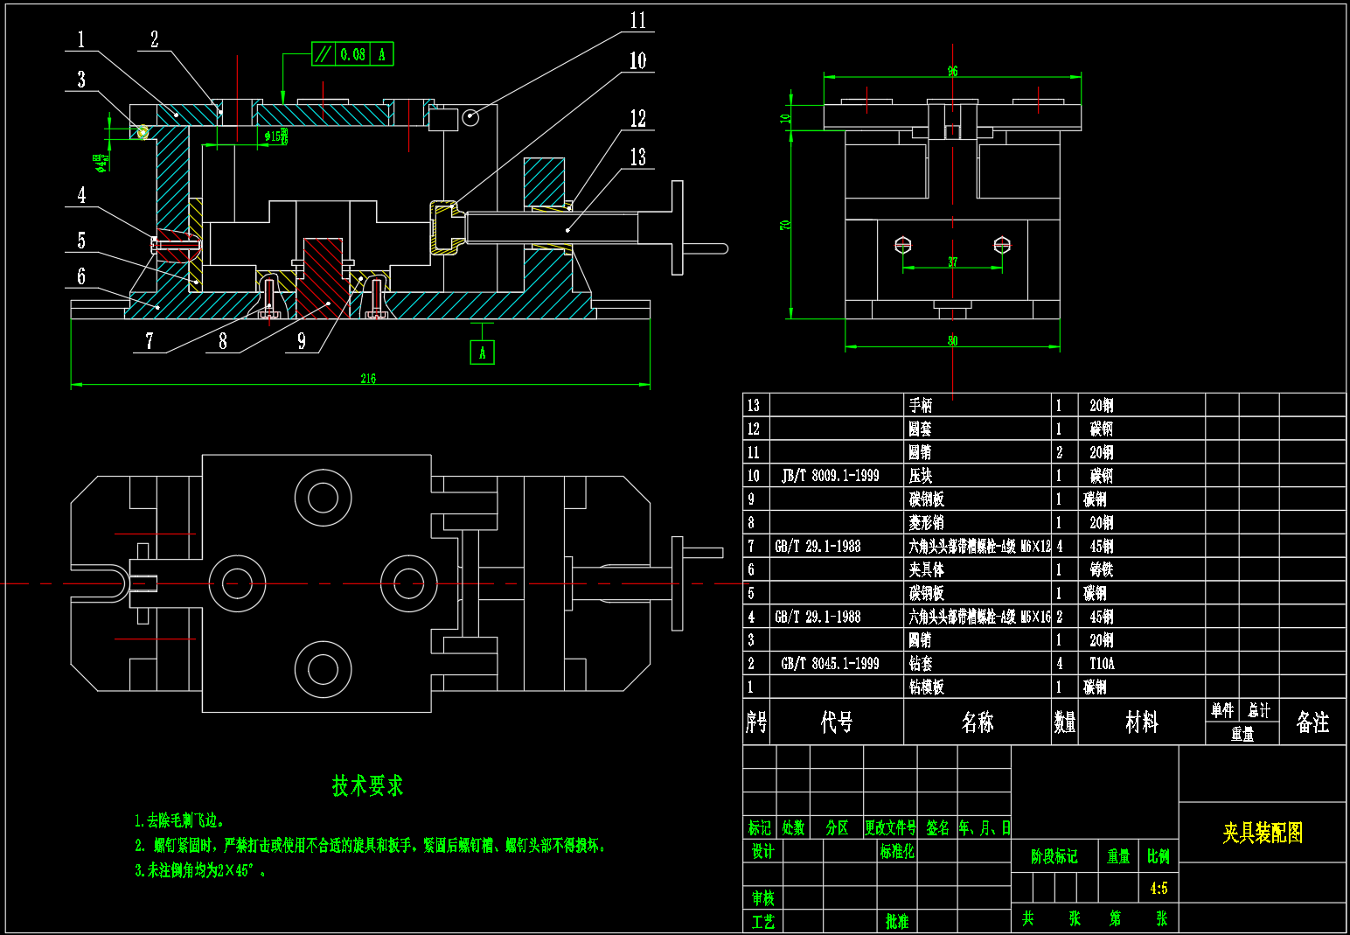
Task: Select the JB/T 8009.1-1999 code cell
Action: pyautogui.click(x=830, y=476)
